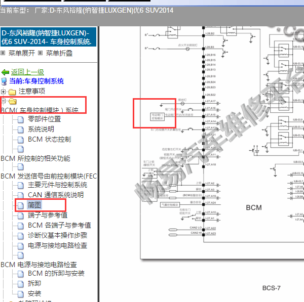Click the blue D-东风裕隆 优6 SUV-2014 header banner
This screenshot has height=302, width=304.
point(48,37)
